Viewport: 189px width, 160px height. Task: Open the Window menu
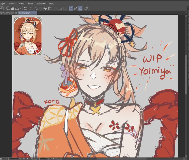coord(41,4)
